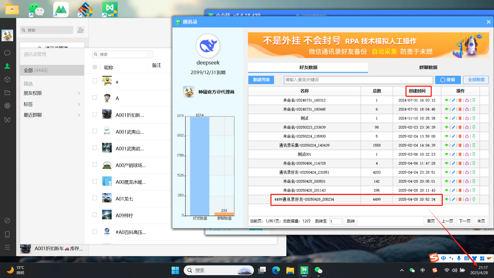Screen dimensions: 494x278
Task: Switch to the 群聊数据 tab
Action: point(428,67)
